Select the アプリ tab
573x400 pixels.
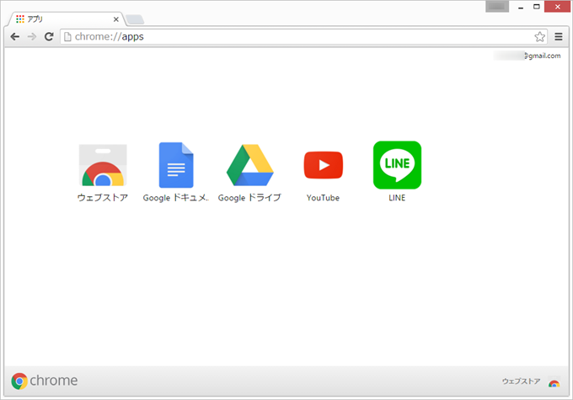(66, 19)
